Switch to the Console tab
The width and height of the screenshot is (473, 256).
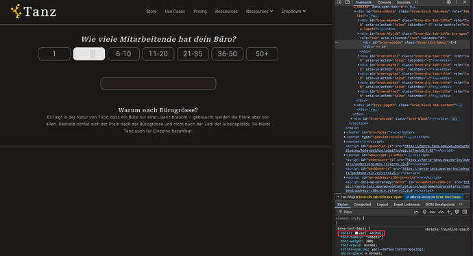coord(384,2)
